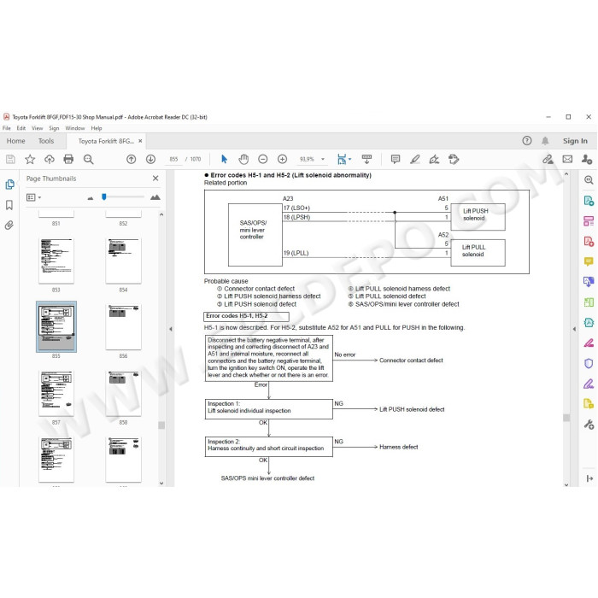Open the search magnifier in the right pane
598x598 pixels.
(589, 180)
